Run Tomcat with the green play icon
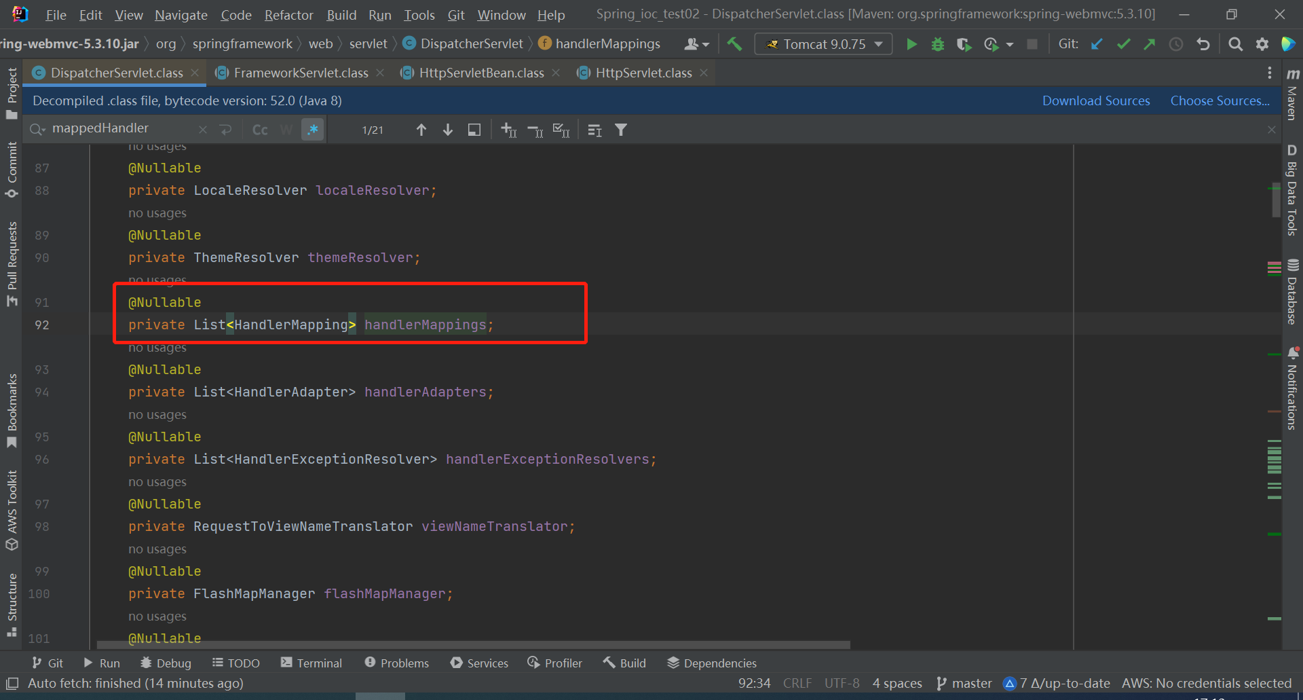 912,44
